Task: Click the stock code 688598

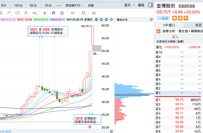Action: (187, 6)
